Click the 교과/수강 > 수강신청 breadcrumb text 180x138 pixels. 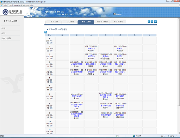click(x=58, y=29)
